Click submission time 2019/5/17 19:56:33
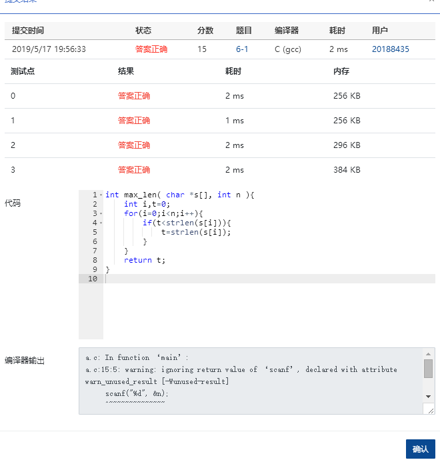The image size is (440, 464). (49, 49)
